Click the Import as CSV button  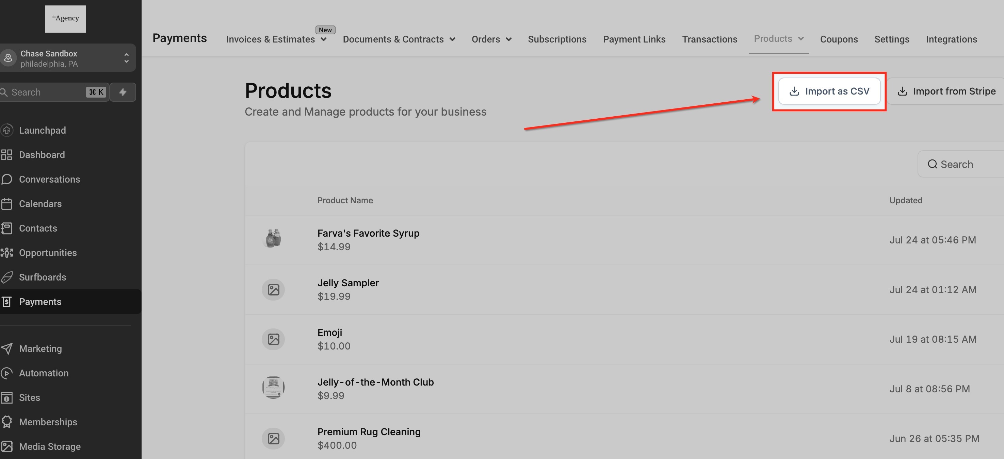coord(829,91)
